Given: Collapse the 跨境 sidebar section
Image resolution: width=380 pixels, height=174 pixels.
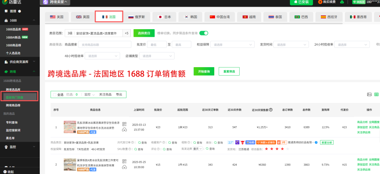Looking at the screenshot, I should point(33,72).
